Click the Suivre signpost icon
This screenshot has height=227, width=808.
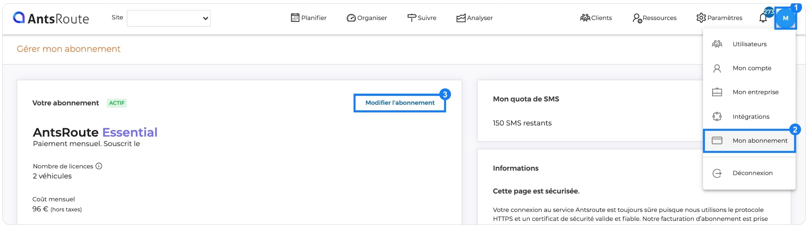click(x=412, y=18)
